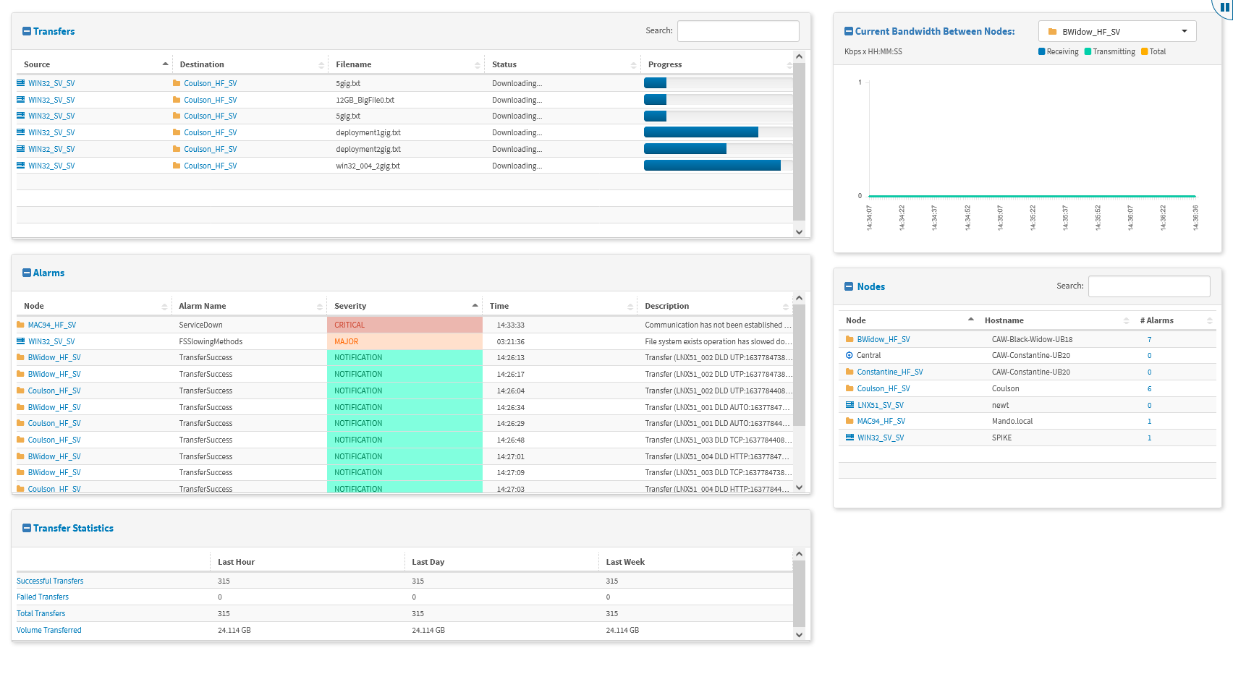Collapse the Transfer Statistics panel
Viewport: 1233px width, 674px height.
[x=27, y=529]
